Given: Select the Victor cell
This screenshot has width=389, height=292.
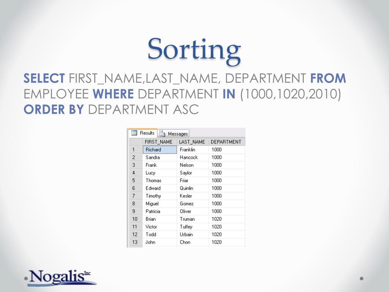Looking at the screenshot, I should 160,227.
